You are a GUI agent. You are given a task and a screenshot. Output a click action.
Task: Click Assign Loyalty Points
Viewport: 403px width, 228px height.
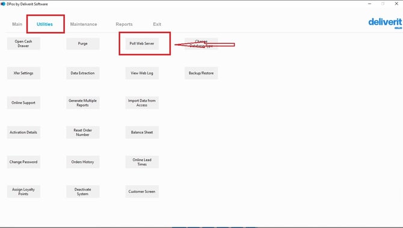click(x=23, y=191)
